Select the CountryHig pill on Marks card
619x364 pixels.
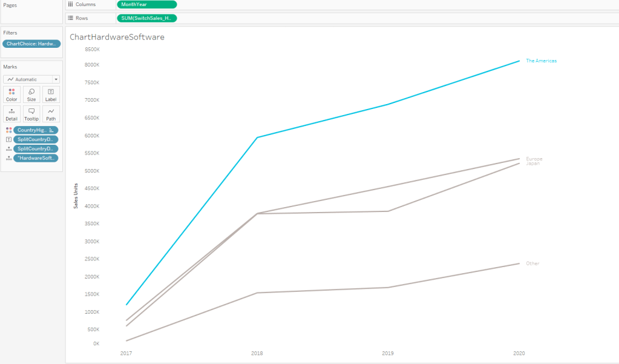click(x=31, y=130)
